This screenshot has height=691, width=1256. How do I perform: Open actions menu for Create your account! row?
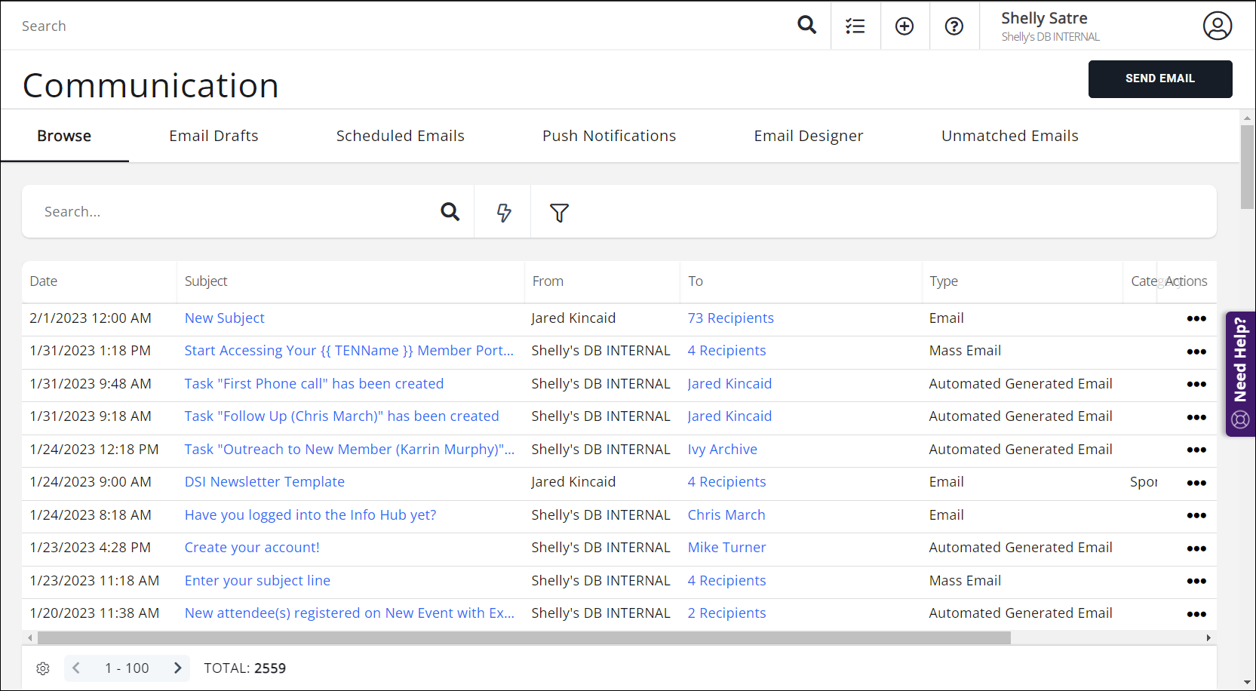point(1196,548)
